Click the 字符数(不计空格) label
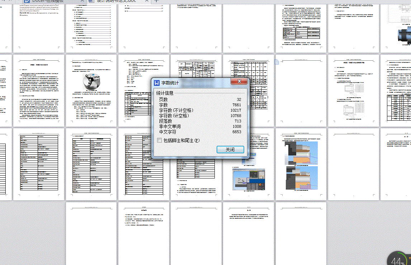 coord(176,110)
